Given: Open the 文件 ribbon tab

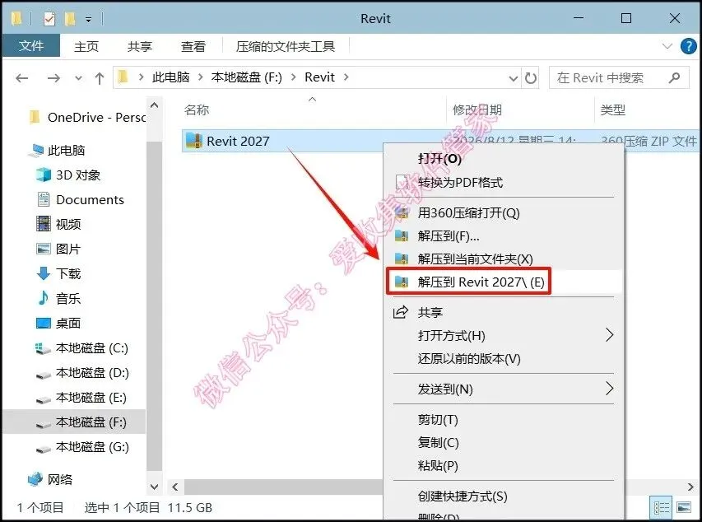Looking at the screenshot, I should click(31, 46).
